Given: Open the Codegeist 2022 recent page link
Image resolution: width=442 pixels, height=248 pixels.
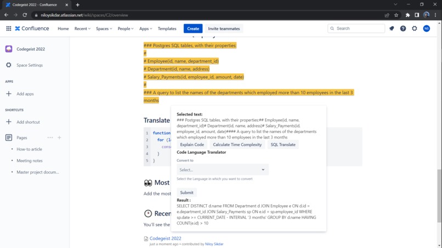Looking at the screenshot, I should 165,238.
